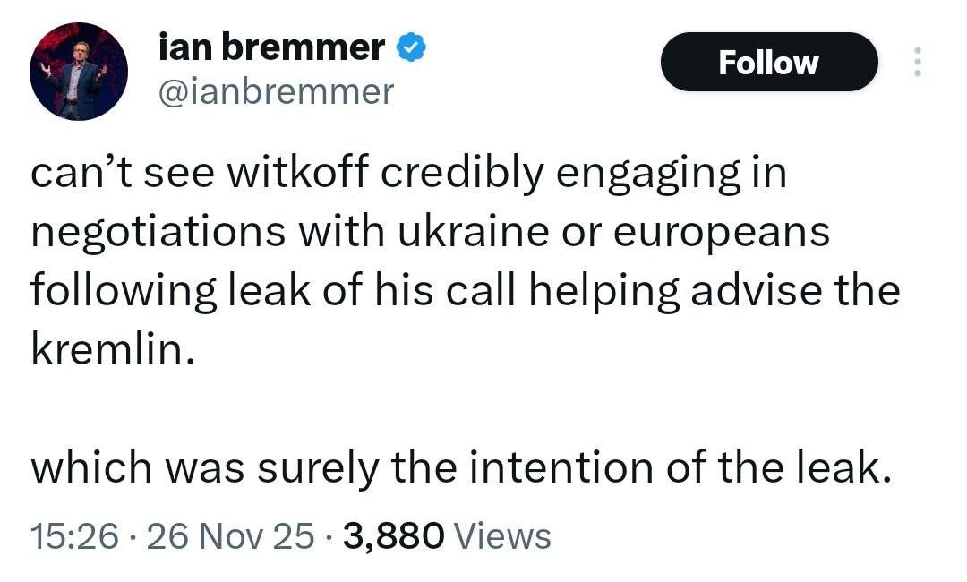967x582 pixels.
Task: Click the word credibly in the tweet
Action: pos(458,174)
